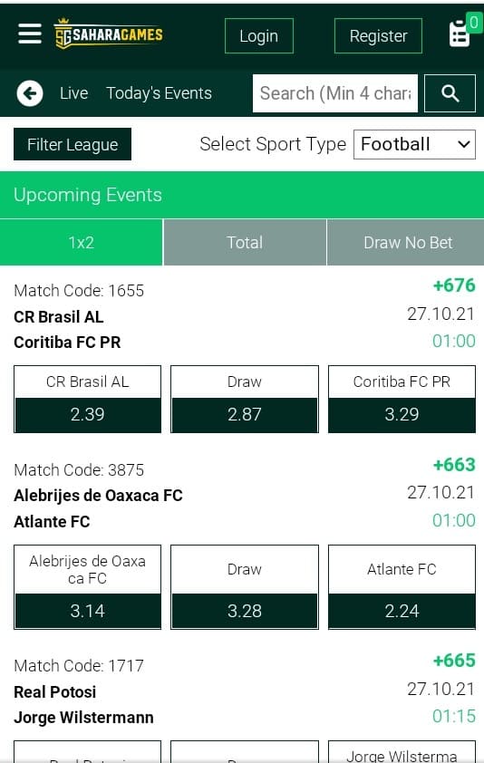Select the Live menu item
Viewport: 484px width, 763px height.
click(74, 93)
